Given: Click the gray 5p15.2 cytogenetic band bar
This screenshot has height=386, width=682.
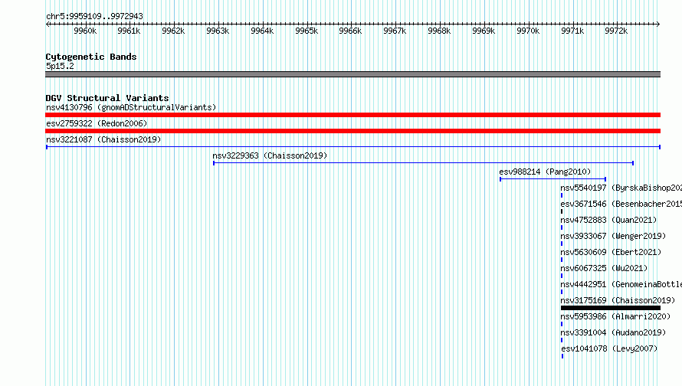Looking at the screenshot, I should pyautogui.click(x=352, y=74).
